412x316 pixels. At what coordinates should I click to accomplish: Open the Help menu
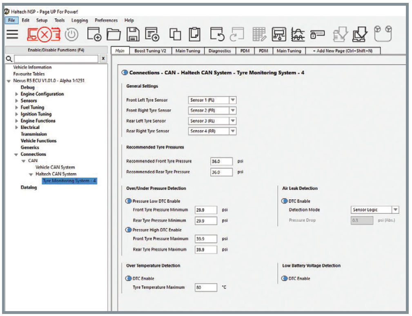tap(129, 20)
